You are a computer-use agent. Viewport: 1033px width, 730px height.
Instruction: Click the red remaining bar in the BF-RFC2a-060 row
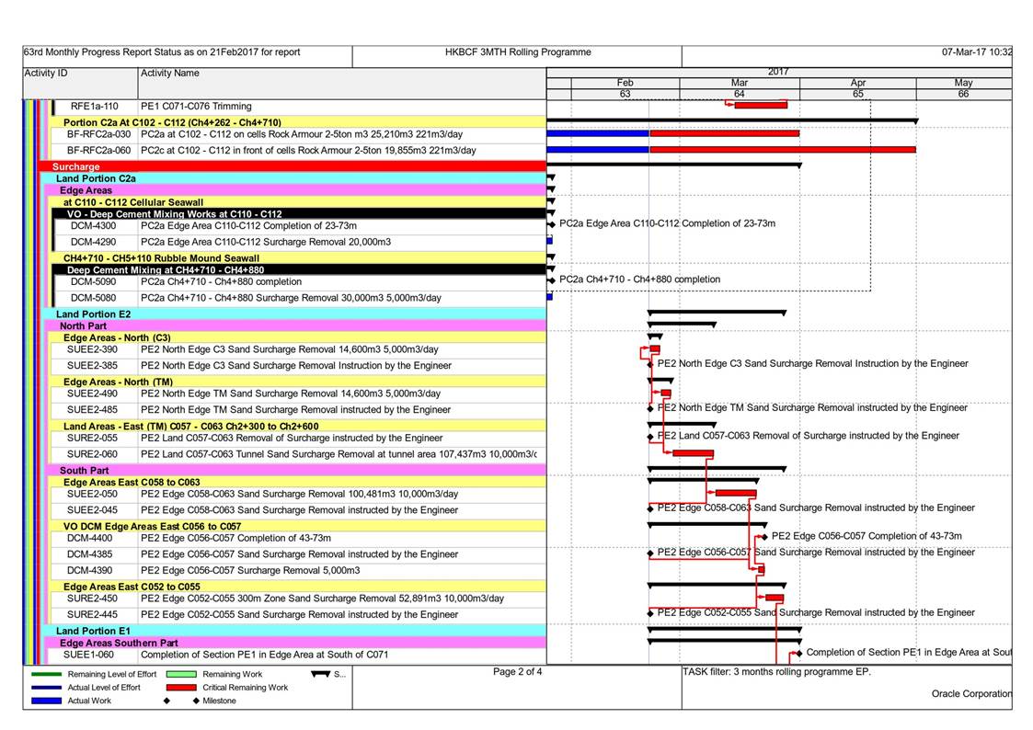click(783, 150)
